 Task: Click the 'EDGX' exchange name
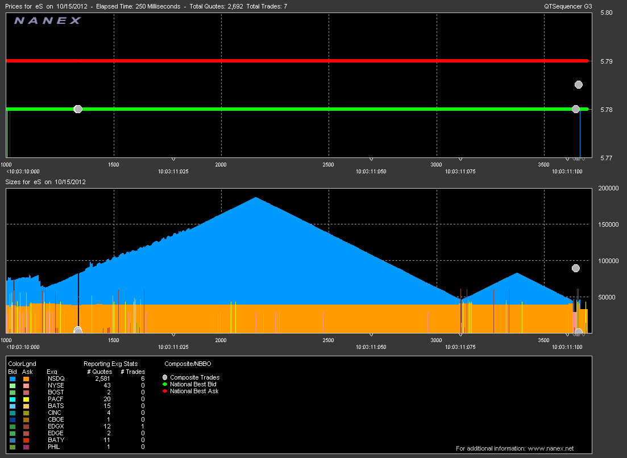point(56,426)
